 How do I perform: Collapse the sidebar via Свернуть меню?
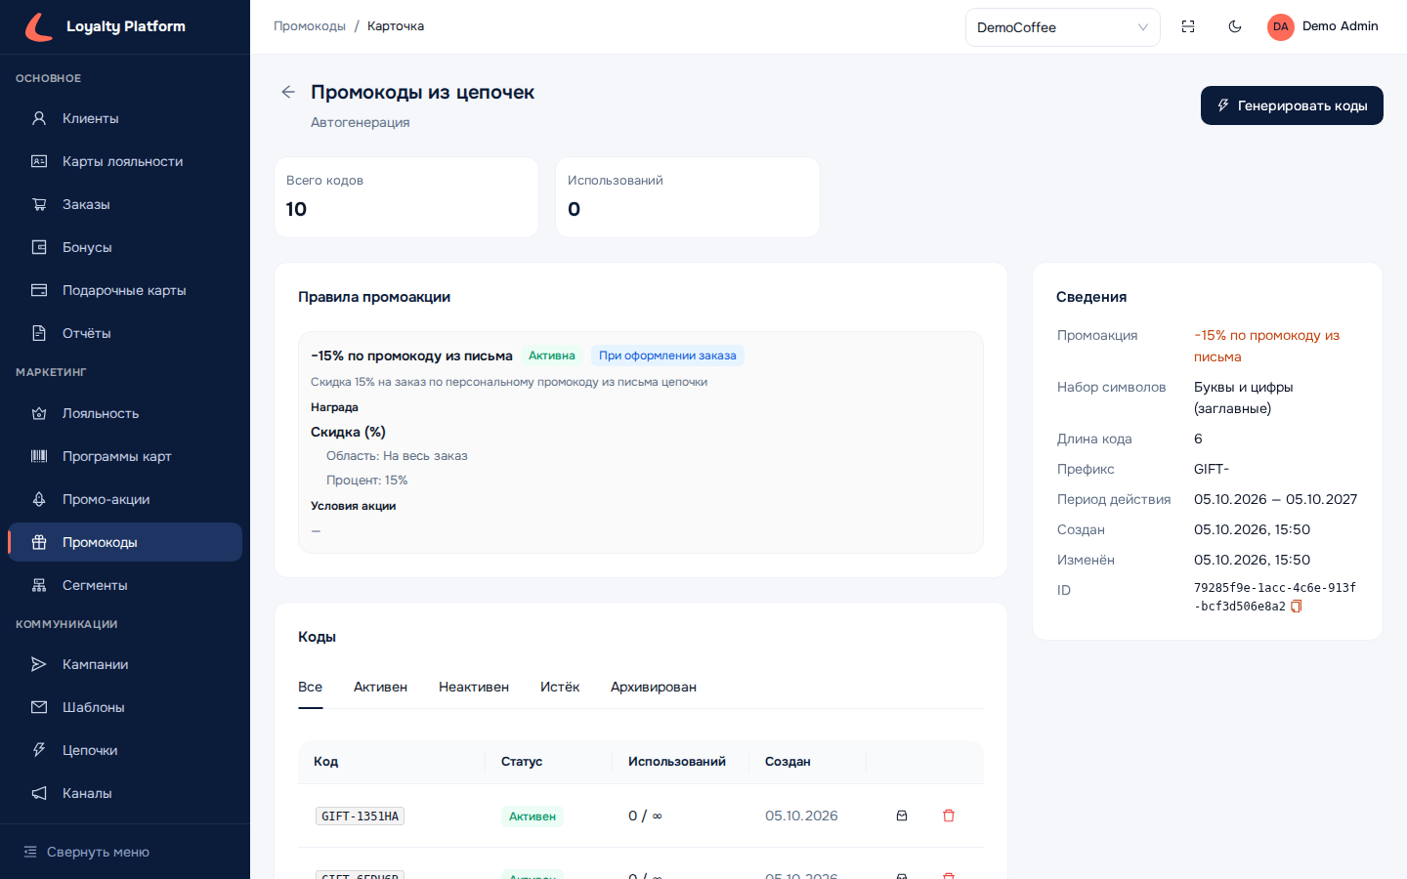click(x=125, y=852)
